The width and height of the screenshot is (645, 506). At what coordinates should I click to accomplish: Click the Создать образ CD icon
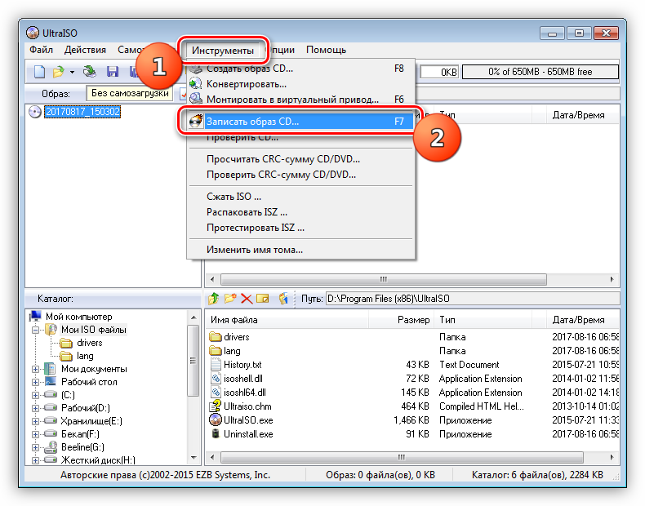point(196,69)
